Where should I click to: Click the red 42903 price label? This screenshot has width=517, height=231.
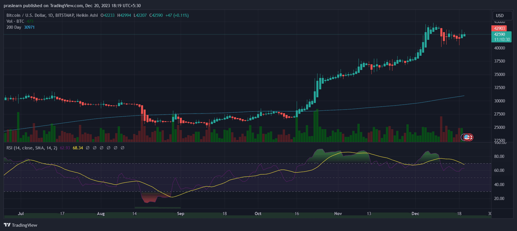click(x=499, y=28)
